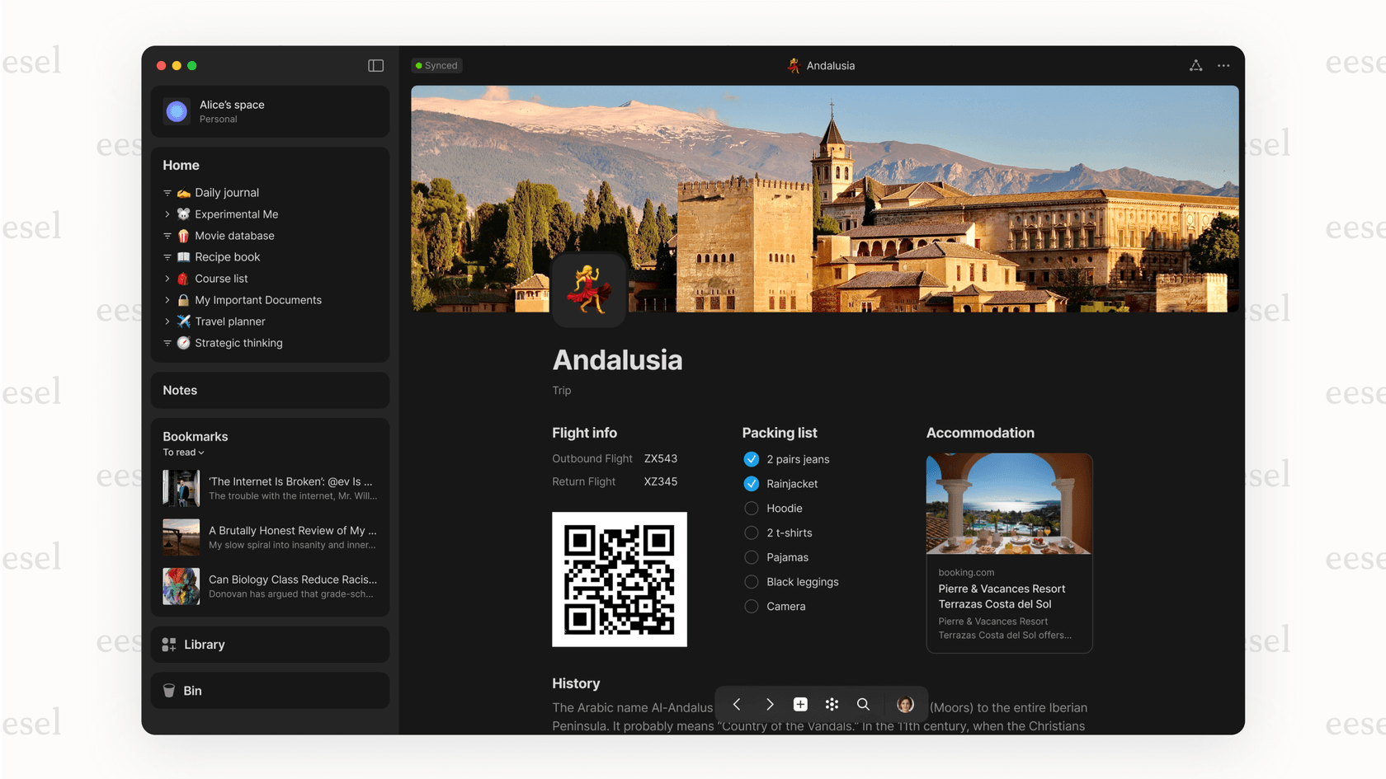Check the 'Hoodie' packing item
The height and width of the screenshot is (779, 1386).
(752, 509)
